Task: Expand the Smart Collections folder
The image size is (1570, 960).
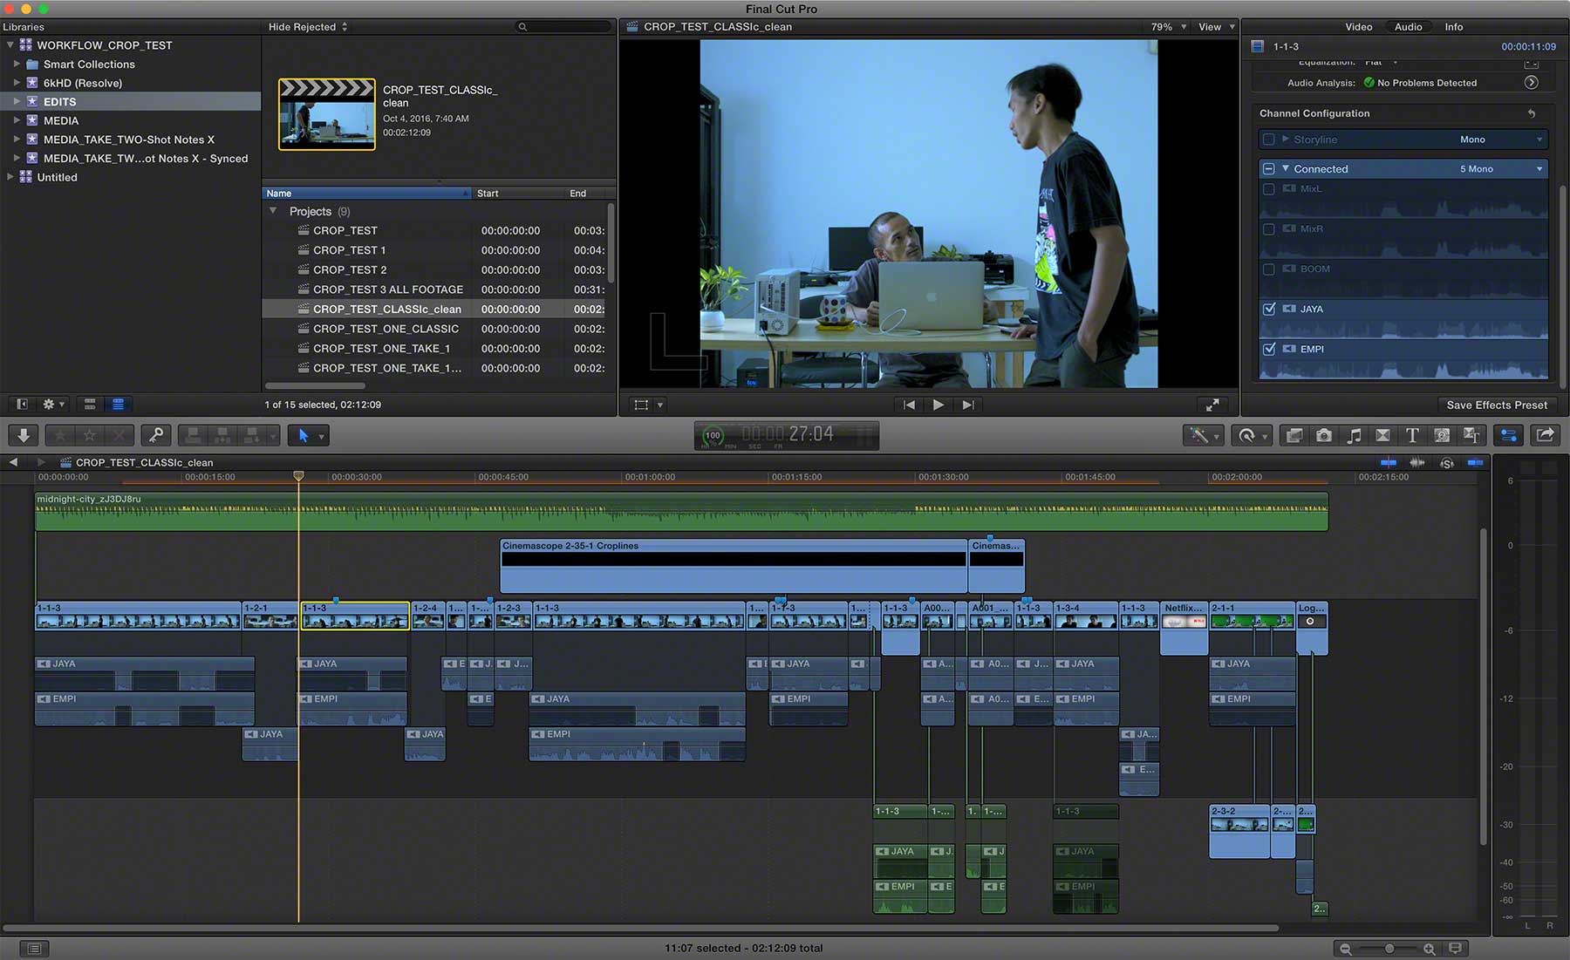Action: click(17, 64)
